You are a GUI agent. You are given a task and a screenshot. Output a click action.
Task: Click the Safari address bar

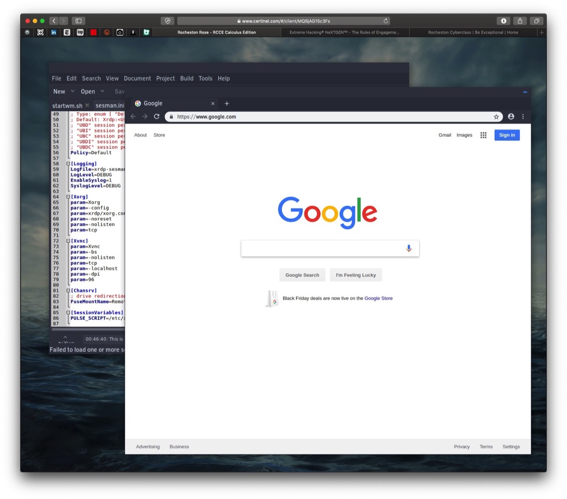pos(283,21)
